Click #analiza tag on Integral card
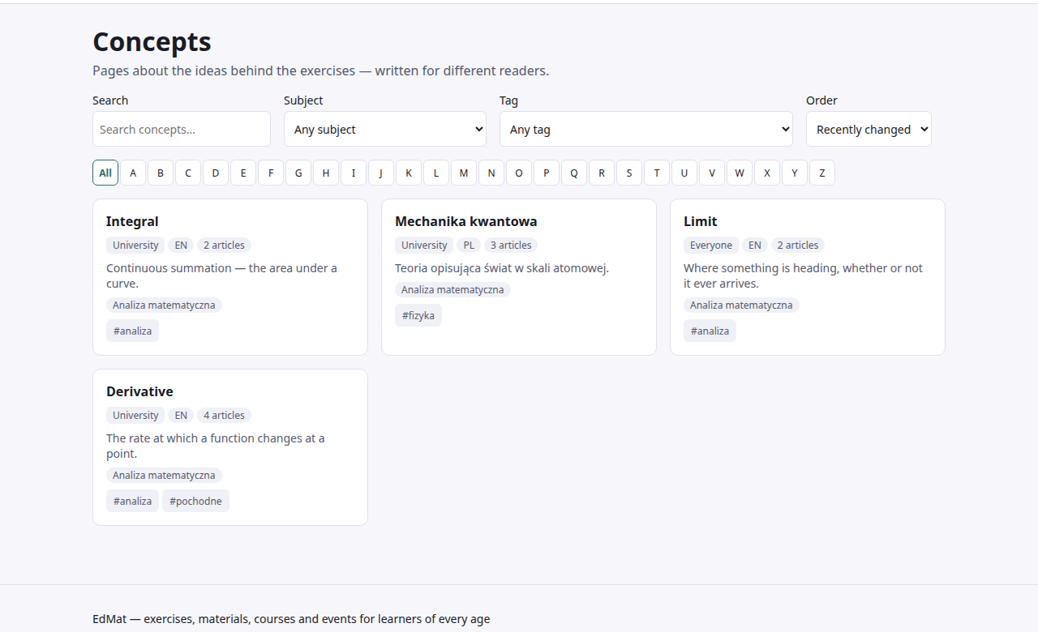This screenshot has height=632, width=1038. [x=132, y=331]
